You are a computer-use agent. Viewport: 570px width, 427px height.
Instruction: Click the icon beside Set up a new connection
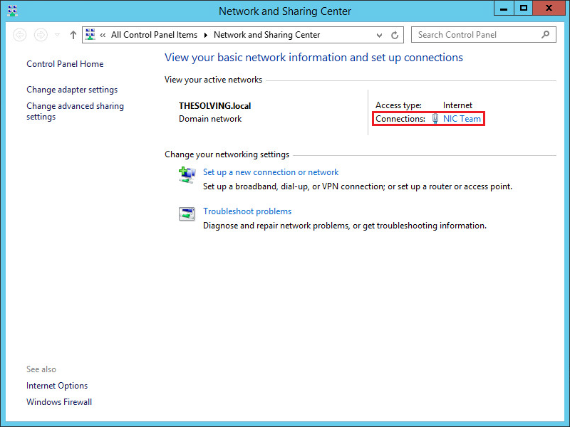point(187,175)
